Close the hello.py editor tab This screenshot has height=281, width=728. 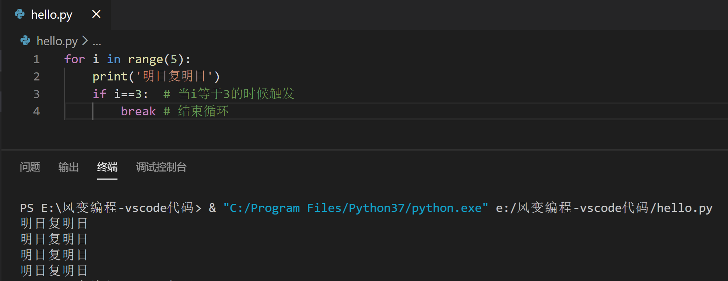[x=96, y=14]
